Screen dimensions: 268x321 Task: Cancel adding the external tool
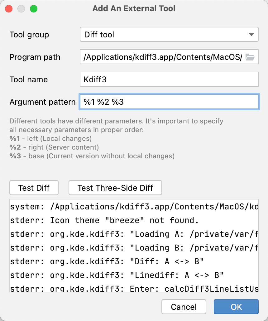(184, 307)
